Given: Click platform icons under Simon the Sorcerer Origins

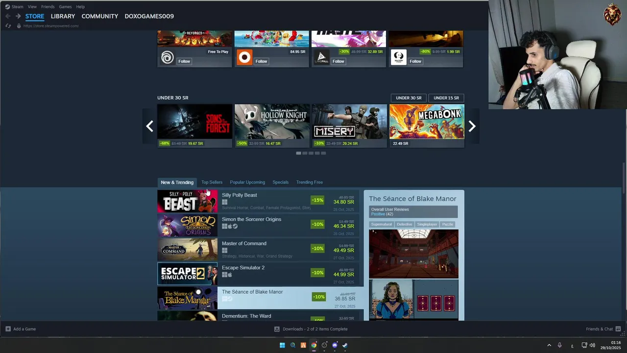Looking at the screenshot, I should [x=230, y=226].
